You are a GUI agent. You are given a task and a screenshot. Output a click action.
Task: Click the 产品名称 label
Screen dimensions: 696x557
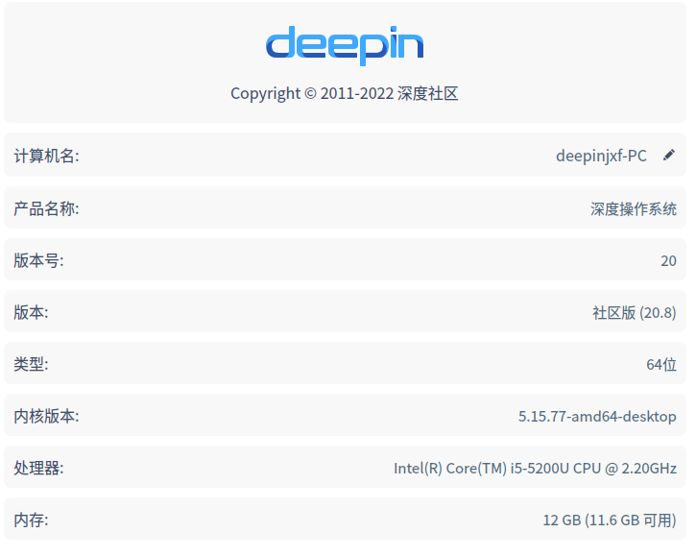tap(46, 208)
